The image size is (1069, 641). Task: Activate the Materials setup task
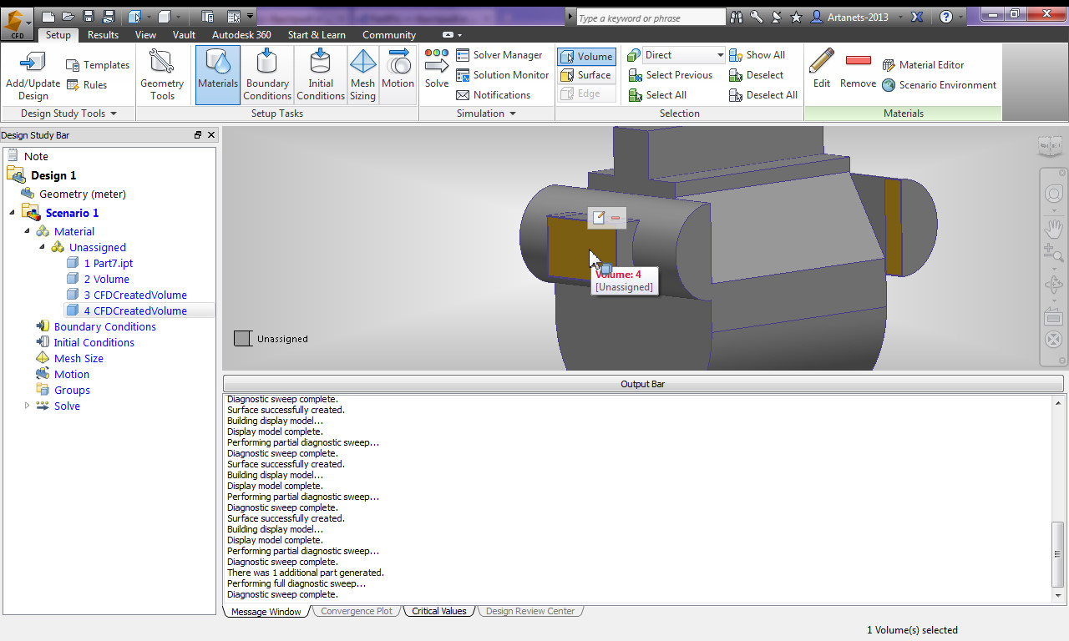click(x=218, y=75)
